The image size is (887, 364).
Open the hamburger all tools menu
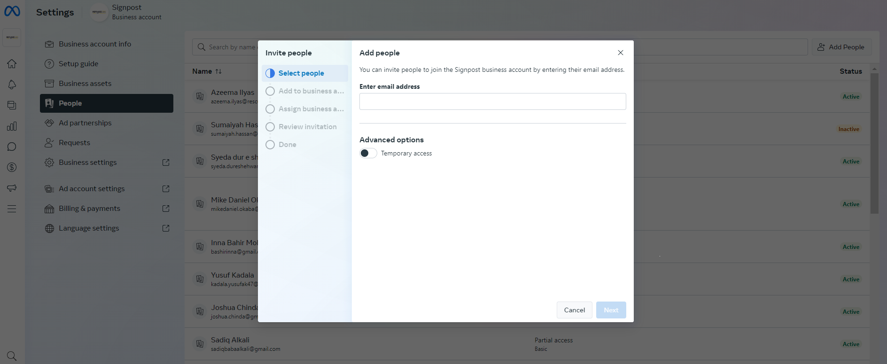point(12,209)
